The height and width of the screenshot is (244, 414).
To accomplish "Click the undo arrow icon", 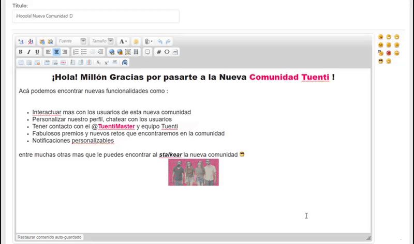I will pyautogui.click(x=160, y=41).
